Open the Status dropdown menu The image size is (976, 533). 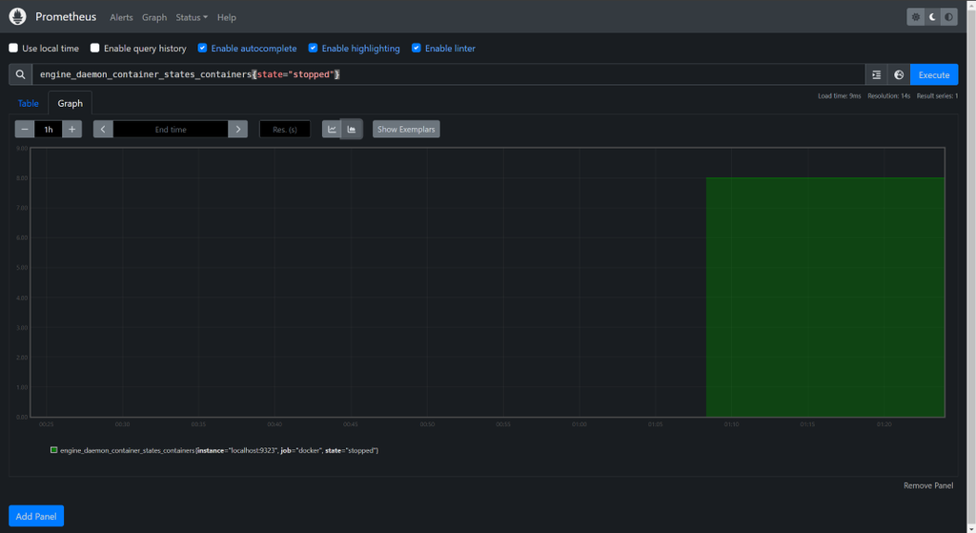(192, 17)
